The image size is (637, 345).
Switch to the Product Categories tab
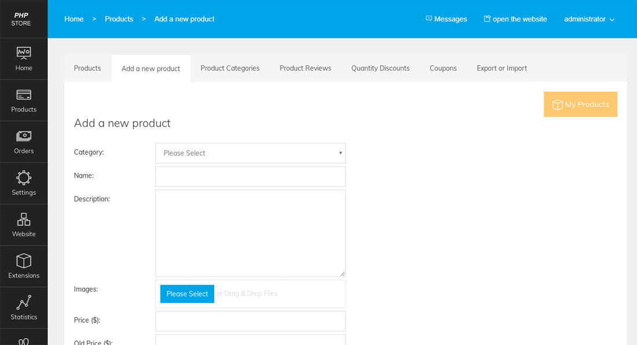pos(230,68)
